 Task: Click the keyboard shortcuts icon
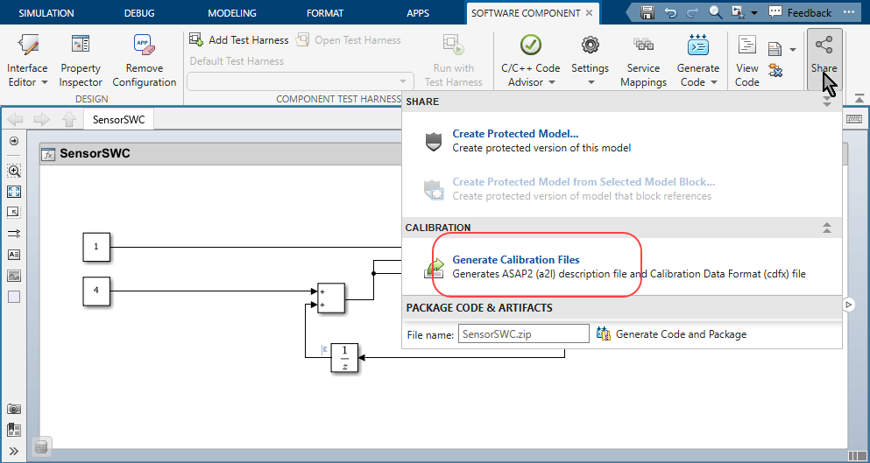(x=853, y=119)
